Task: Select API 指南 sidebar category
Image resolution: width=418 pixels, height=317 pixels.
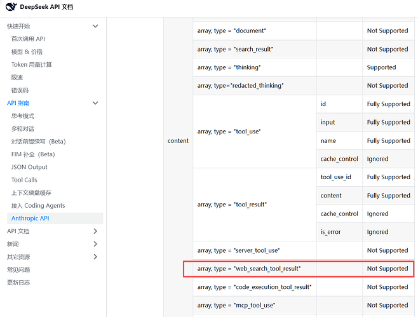Action: coord(18,103)
